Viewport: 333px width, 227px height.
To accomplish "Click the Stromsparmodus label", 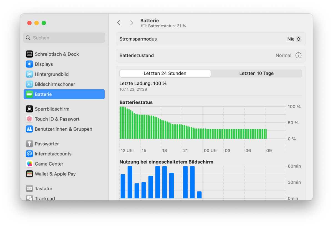I will (x=138, y=39).
